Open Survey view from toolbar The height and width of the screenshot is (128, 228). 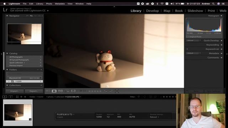(x=67, y=91)
